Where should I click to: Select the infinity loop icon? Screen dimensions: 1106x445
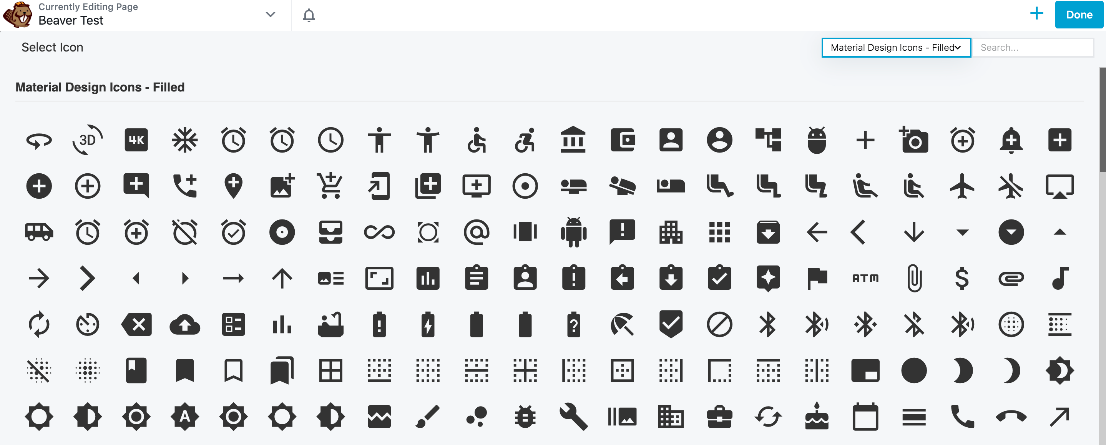pos(379,231)
